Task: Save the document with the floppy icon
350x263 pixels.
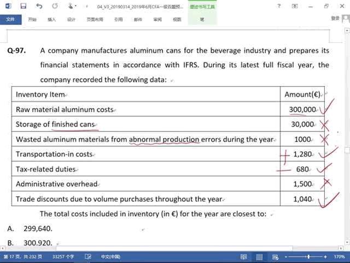Action: [24, 6]
